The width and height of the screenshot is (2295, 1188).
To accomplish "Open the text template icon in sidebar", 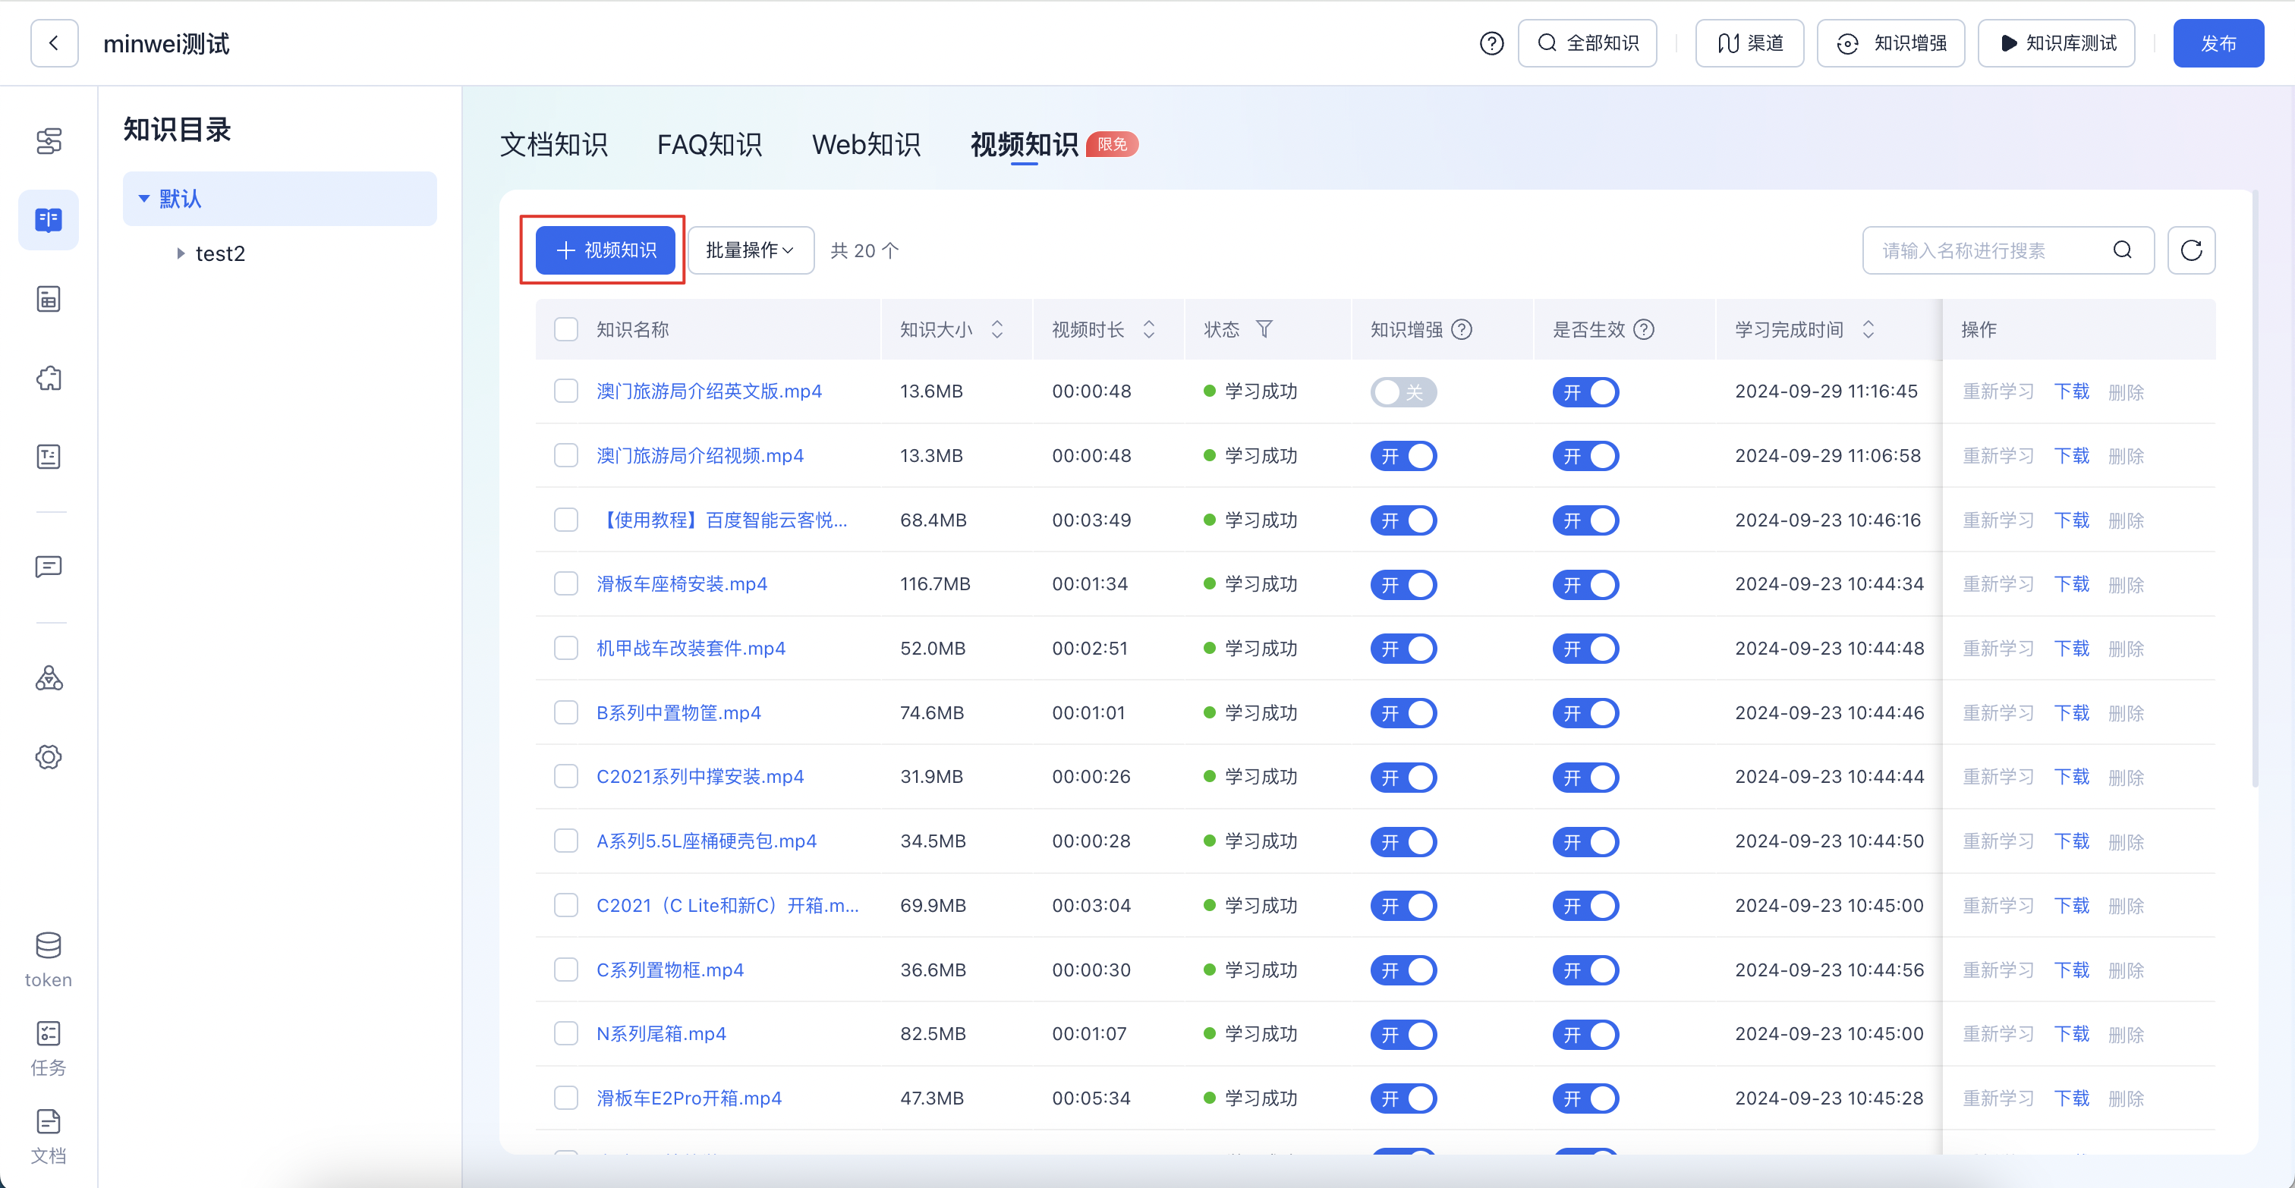I will click(48, 457).
